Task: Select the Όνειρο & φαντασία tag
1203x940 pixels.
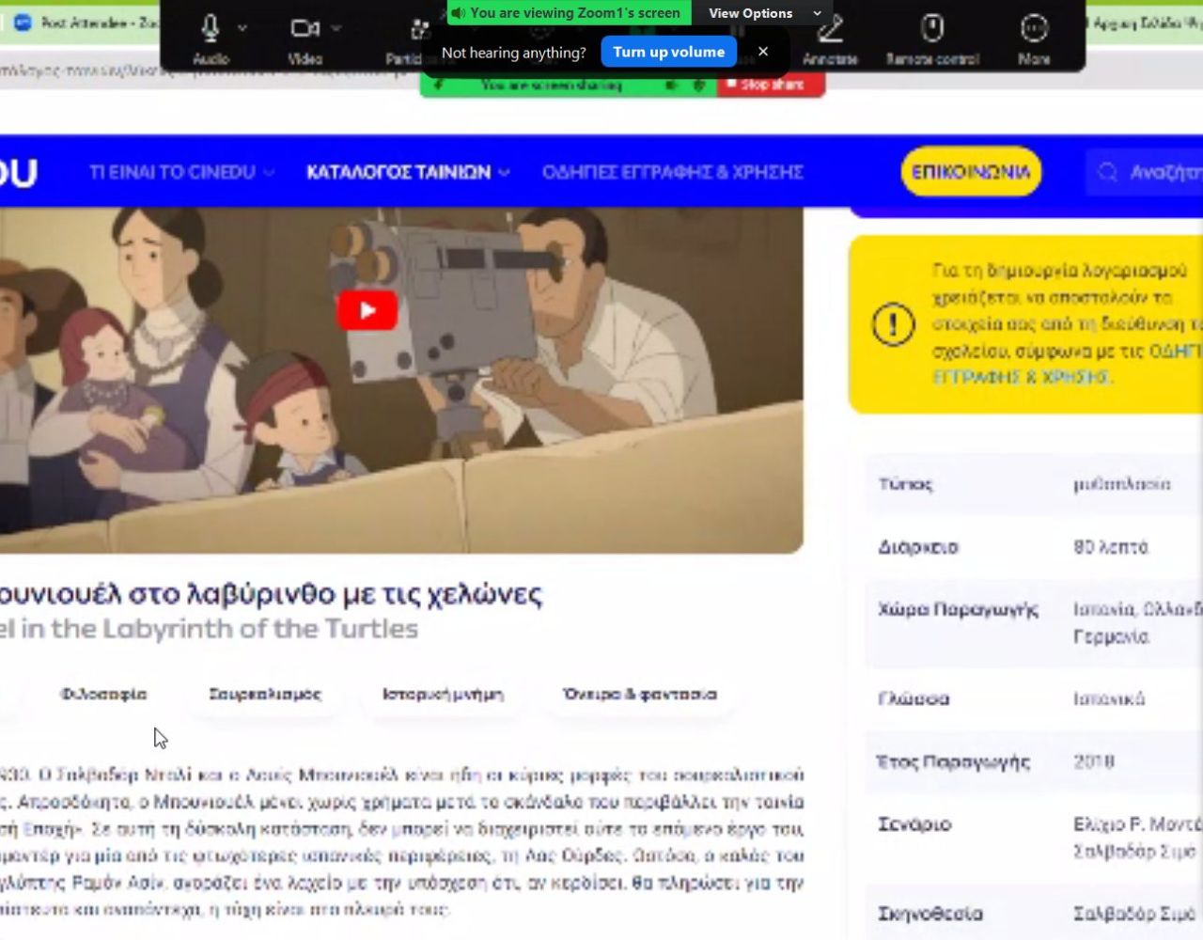Action: [639, 694]
